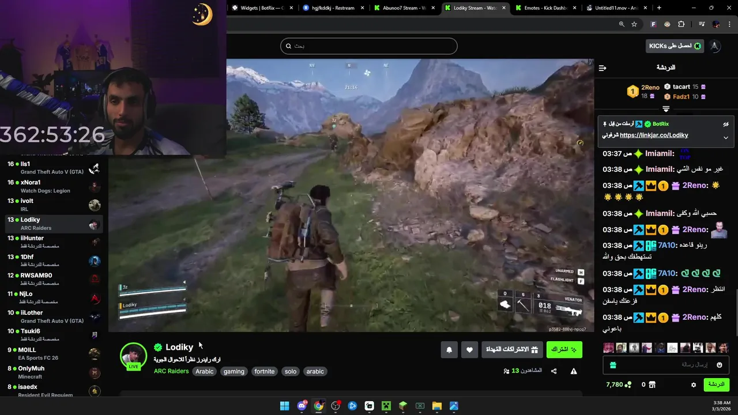Click the search field
Viewport: 738px width, 415px height.
click(369, 46)
